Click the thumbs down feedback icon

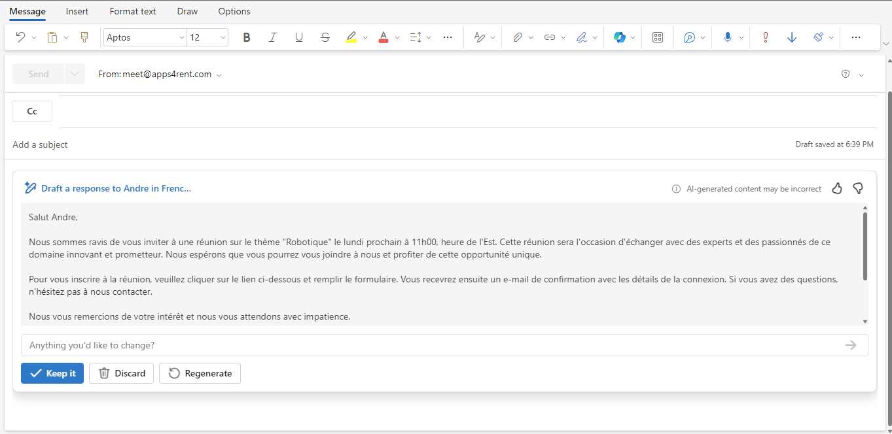858,188
